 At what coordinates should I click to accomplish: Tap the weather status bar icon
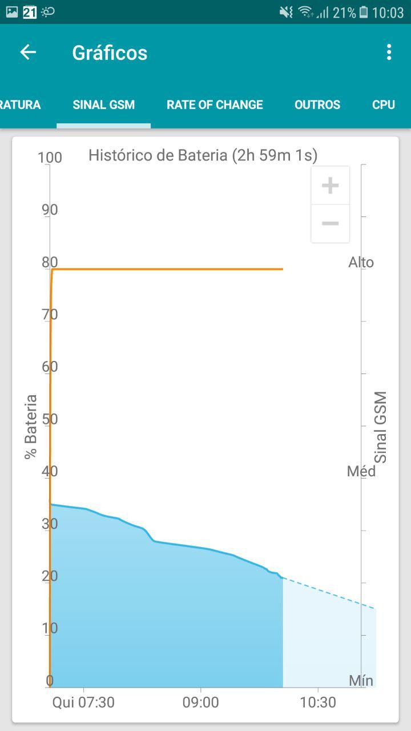[48, 12]
